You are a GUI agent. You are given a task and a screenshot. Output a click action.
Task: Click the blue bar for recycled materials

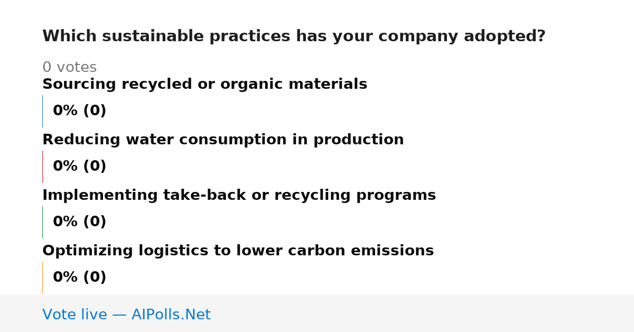(42, 111)
